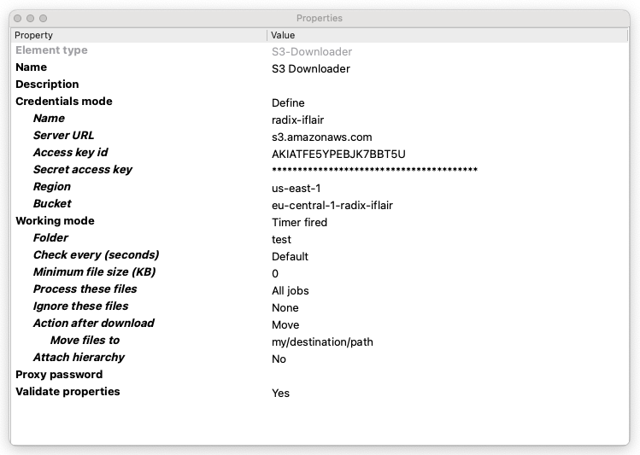
Task: Select the Description property row
Action: tap(47, 85)
